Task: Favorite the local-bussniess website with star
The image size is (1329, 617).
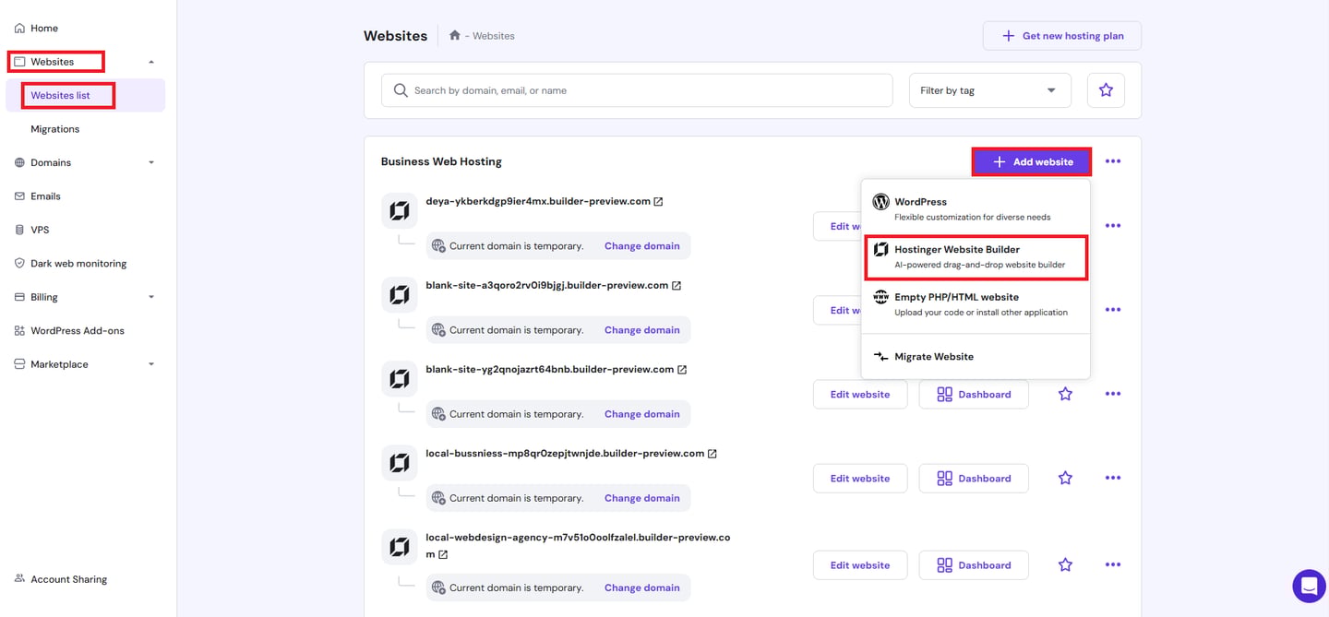Action: click(1065, 478)
